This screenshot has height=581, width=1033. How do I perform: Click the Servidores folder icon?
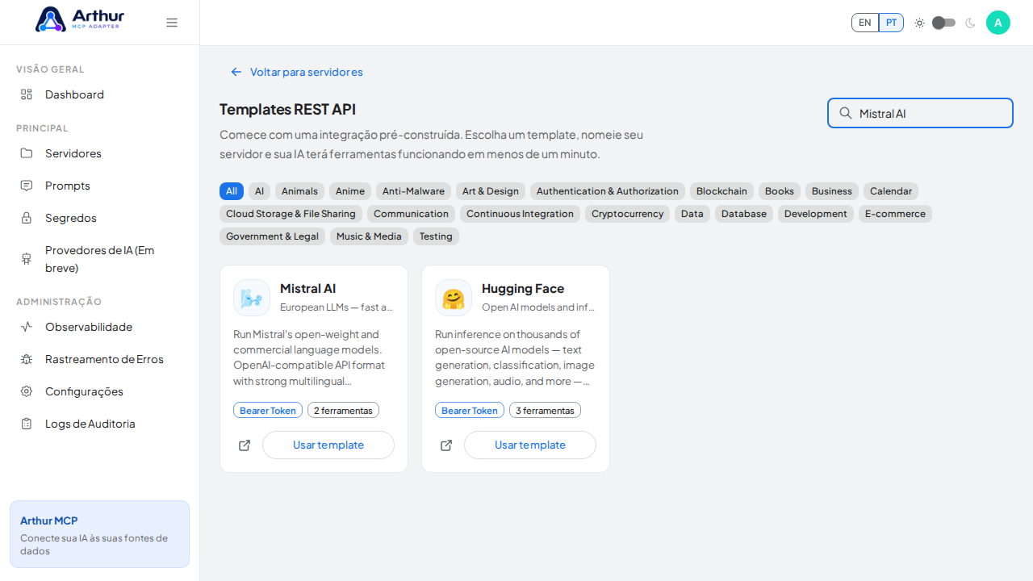(27, 153)
